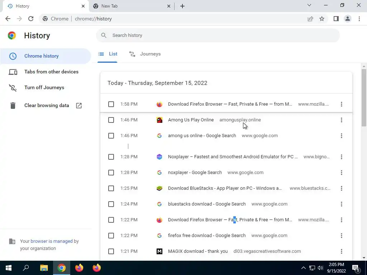The image size is (367, 275).
Task: Open actions menu for the BlueStacks entry
Action: [x=342, y=188]
